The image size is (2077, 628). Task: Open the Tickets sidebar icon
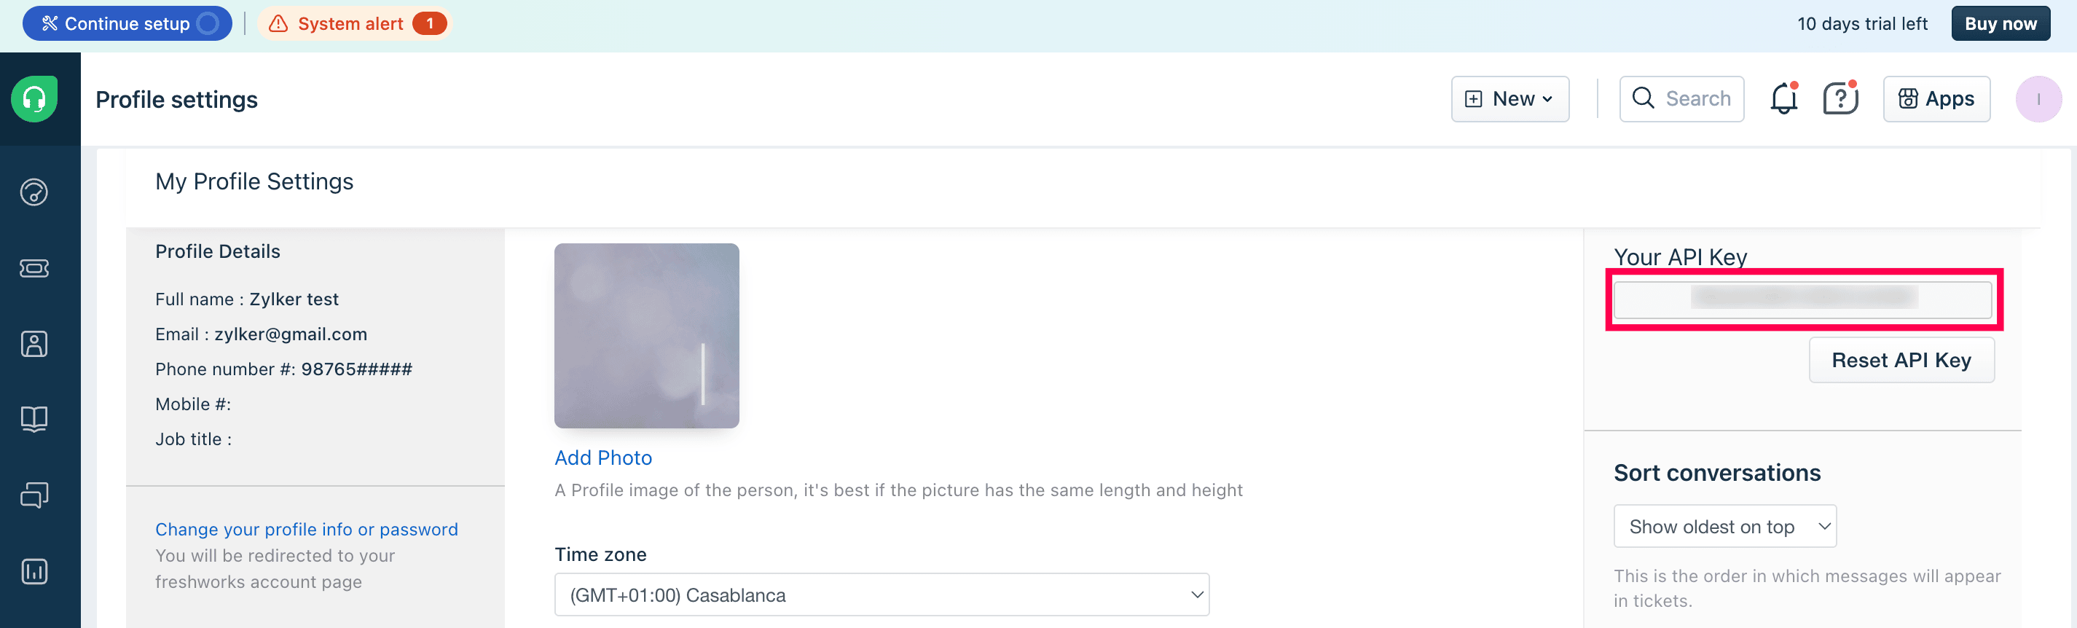[x=34, y=267]
